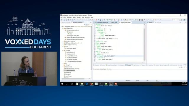Click the ADD_PORT_HERE text in editor
This screenshot has height=106, width=189.
(109, 56)
